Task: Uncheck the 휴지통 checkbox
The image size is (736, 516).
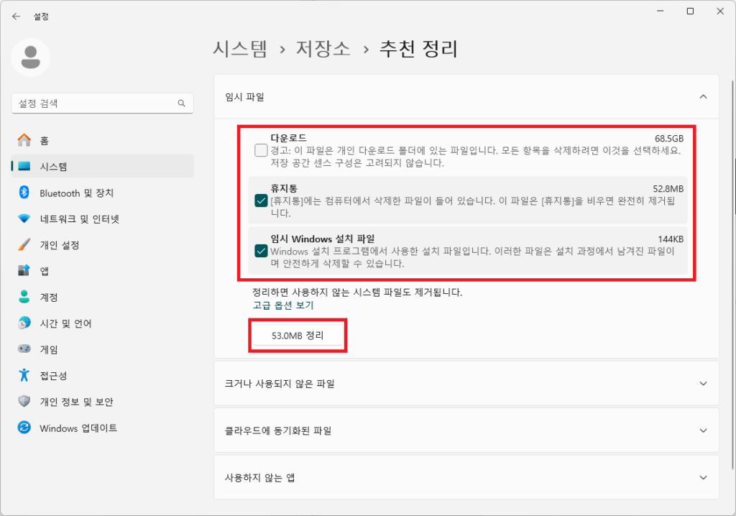Action: (x=261, y=201)
